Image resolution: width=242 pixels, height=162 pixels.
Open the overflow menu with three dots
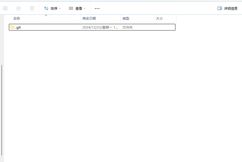[97, 8]
